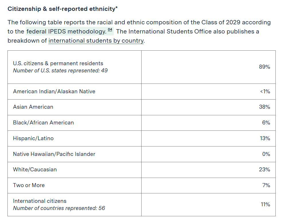This screenshot has width=282, height=224.
Task: Click the 13% value for Hispanic/Latino
Action: 265,138
